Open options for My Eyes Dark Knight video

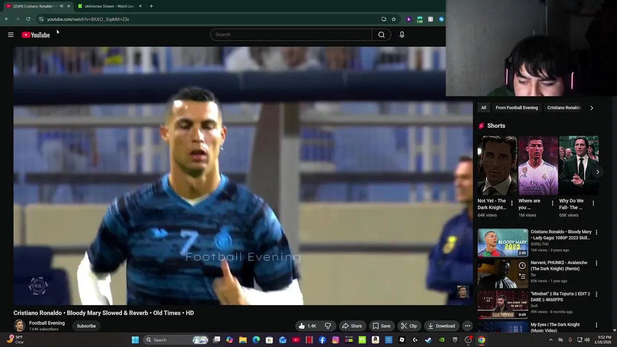coord(596,325)
